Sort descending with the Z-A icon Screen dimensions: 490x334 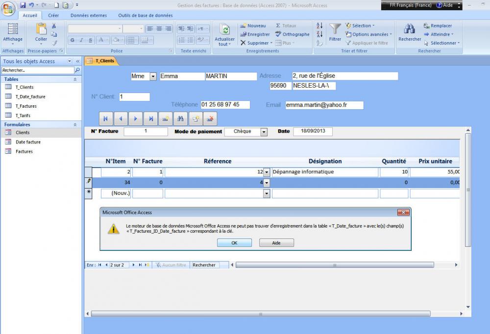(x=319, y=34)
